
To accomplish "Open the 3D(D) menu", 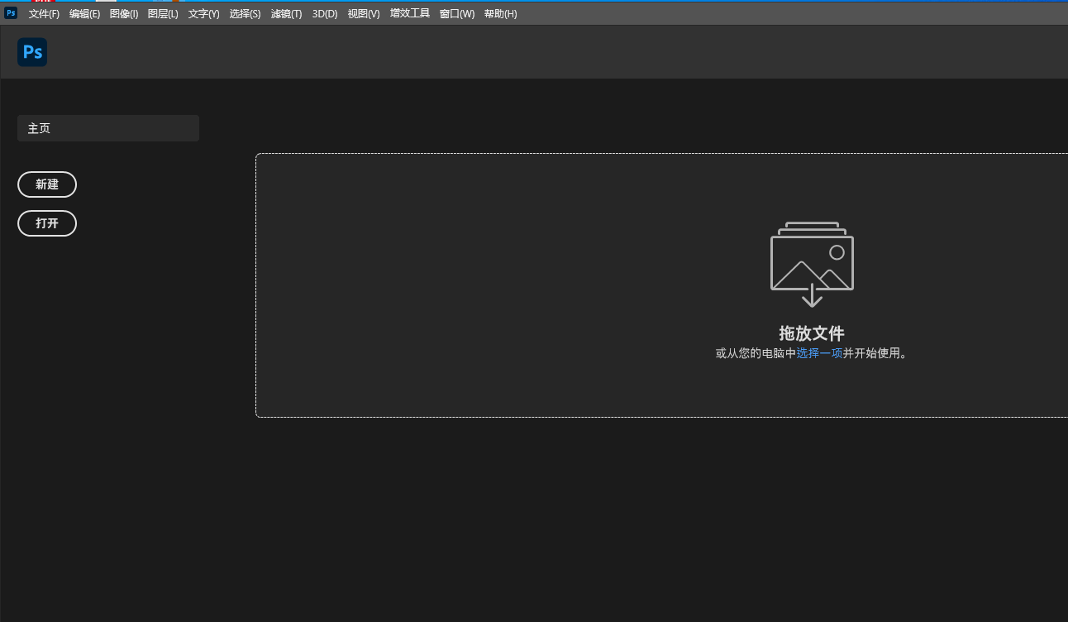I will coord(325,14).
